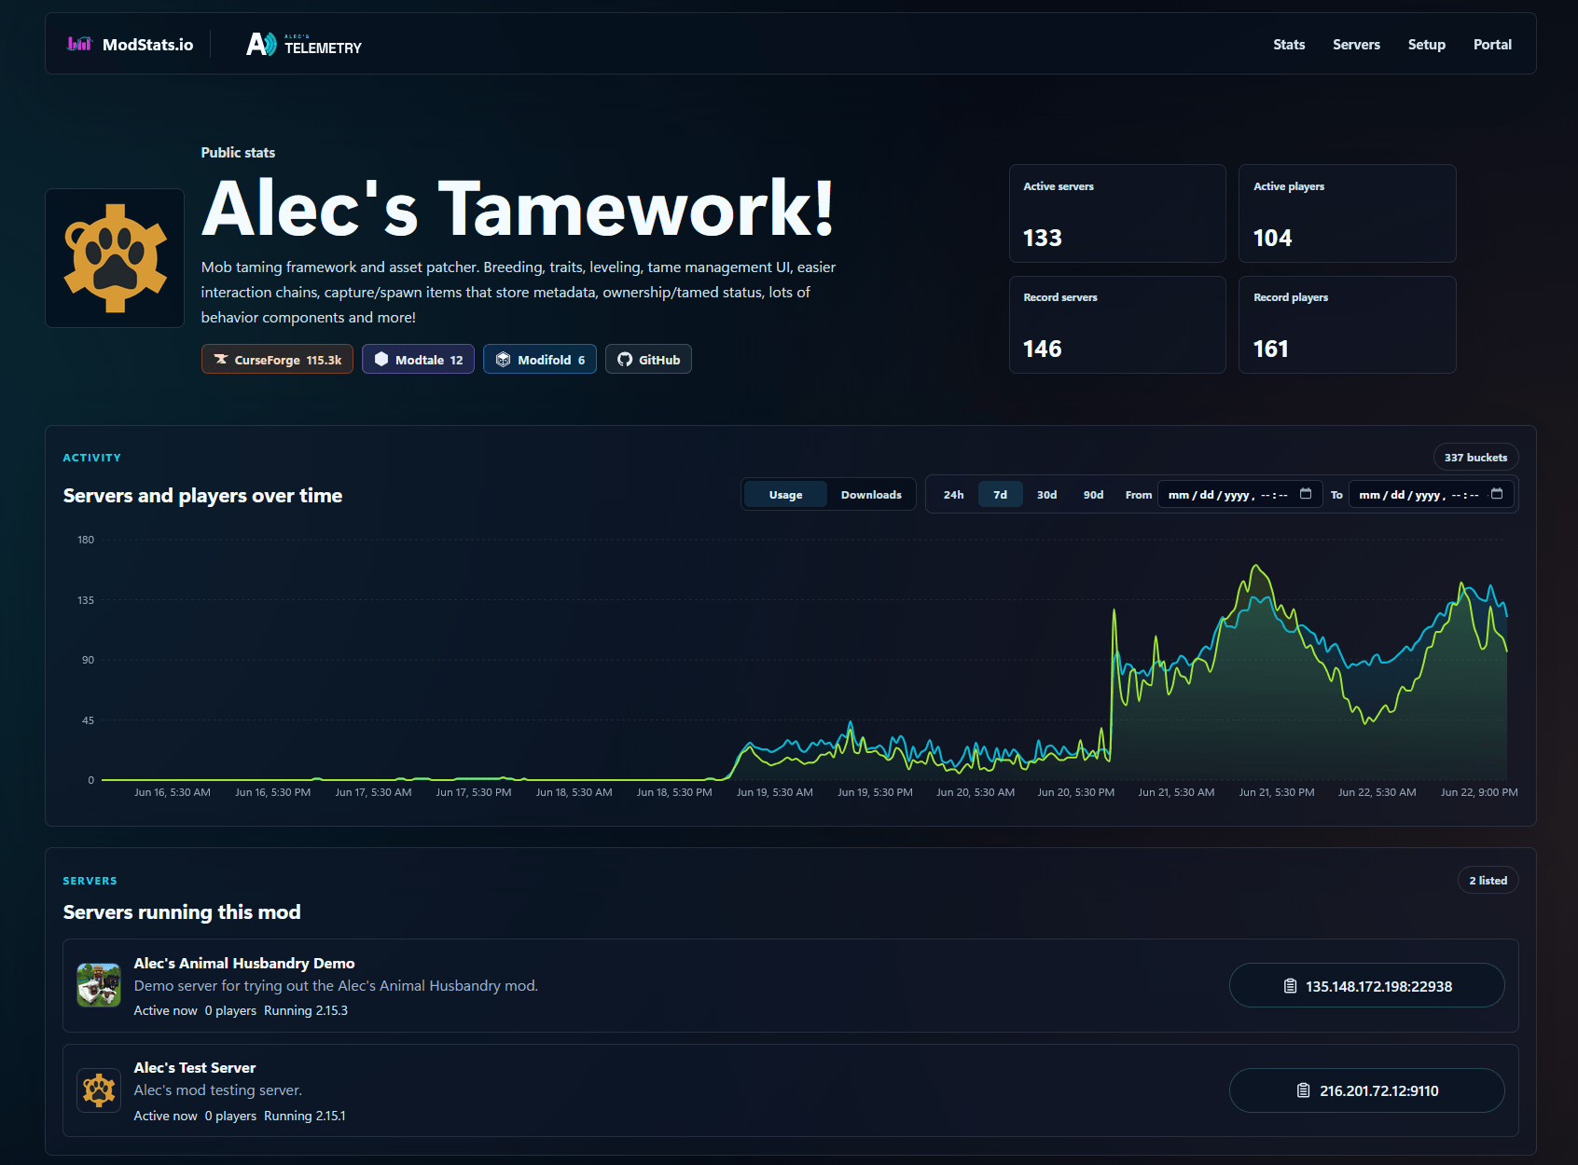Click the Record servers 146 card
This screenshot has height=1165, width=1578.
[x=1117, y=324]
